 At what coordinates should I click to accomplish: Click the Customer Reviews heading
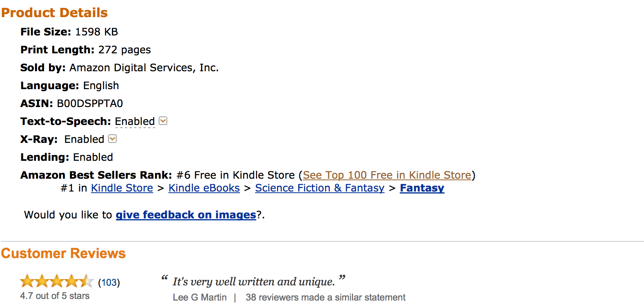(63, 253)
